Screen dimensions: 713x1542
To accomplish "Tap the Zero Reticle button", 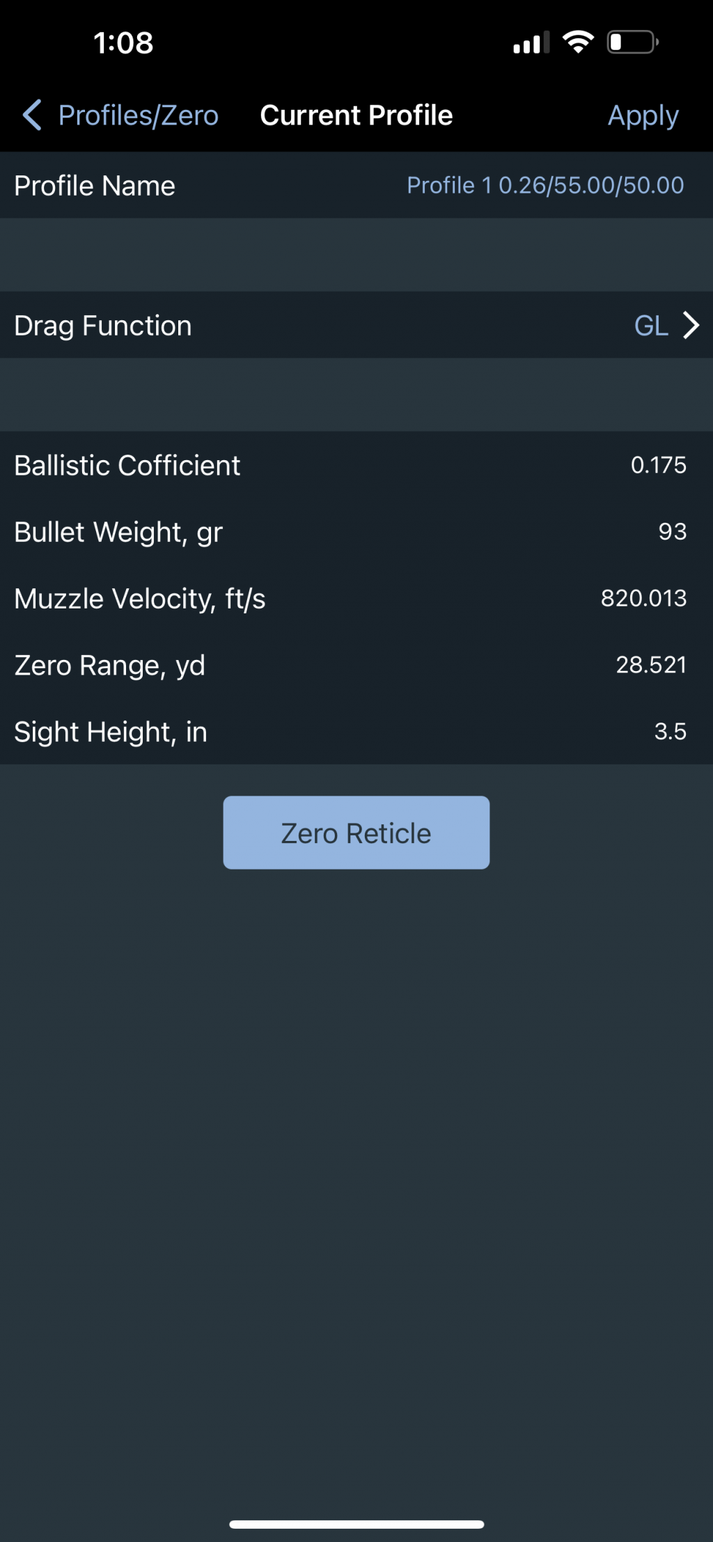I will click(x=356, y=833).
